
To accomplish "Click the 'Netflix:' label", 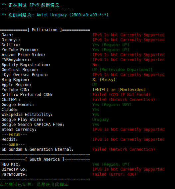I will (x=11, y=45).
